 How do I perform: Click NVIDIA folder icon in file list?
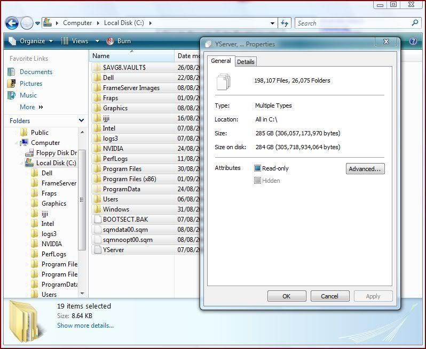coord(97,149)
